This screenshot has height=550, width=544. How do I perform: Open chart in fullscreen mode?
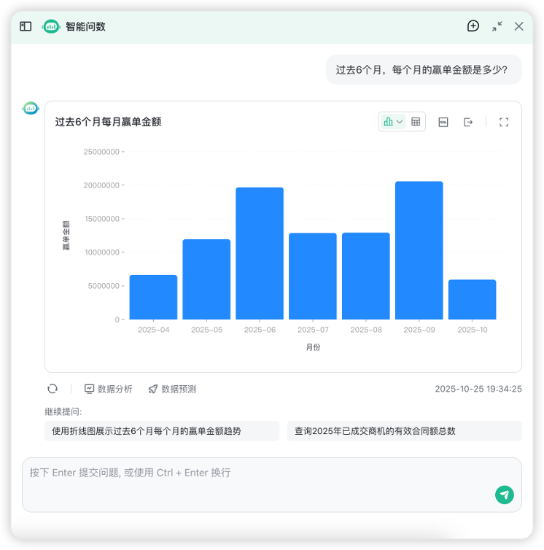pyautogui.click(x=503, y=122)
